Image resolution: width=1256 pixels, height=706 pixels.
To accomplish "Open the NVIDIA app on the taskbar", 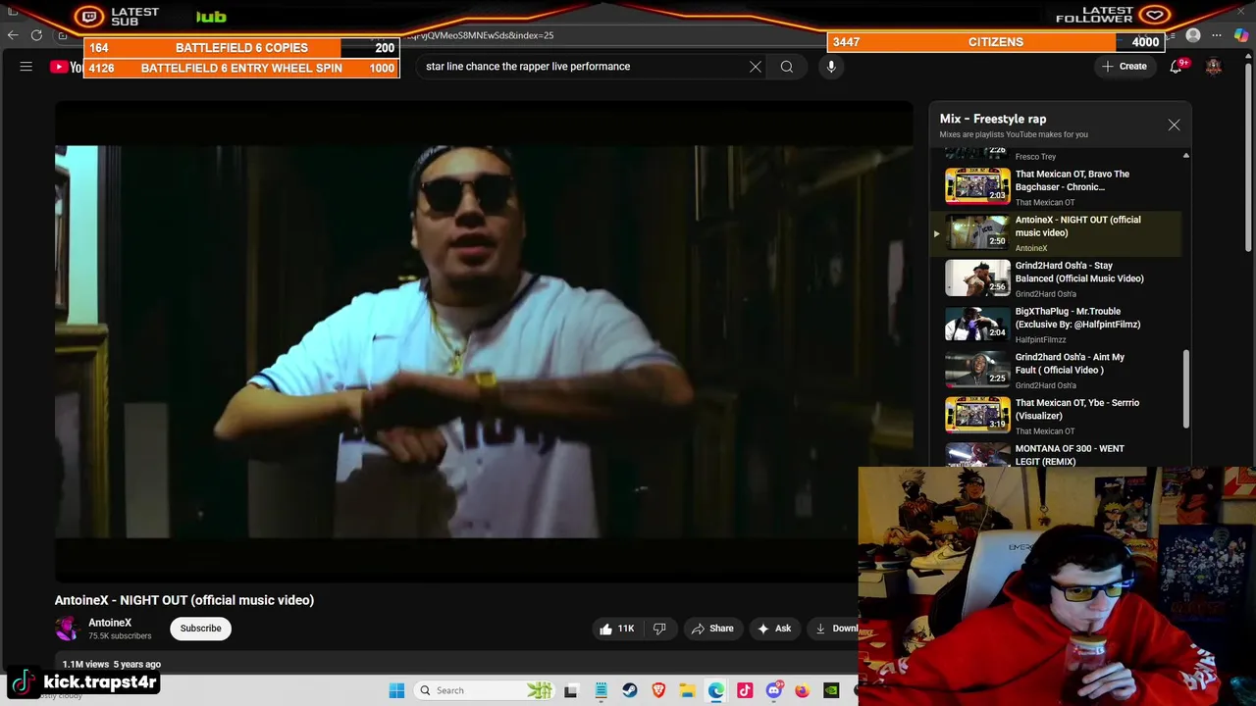I will 831,690.
